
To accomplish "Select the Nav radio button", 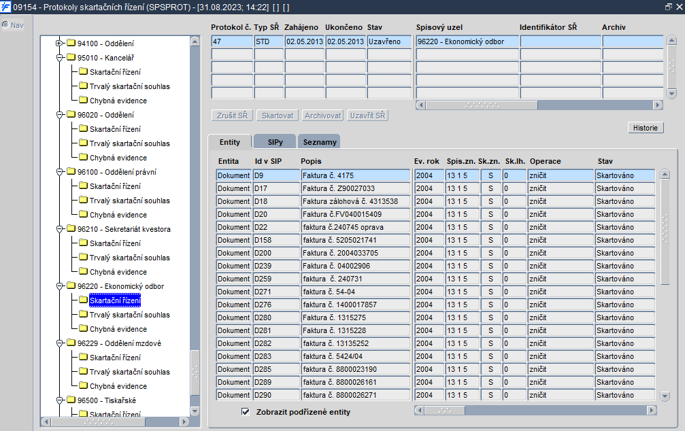I will tap(5, 25).
